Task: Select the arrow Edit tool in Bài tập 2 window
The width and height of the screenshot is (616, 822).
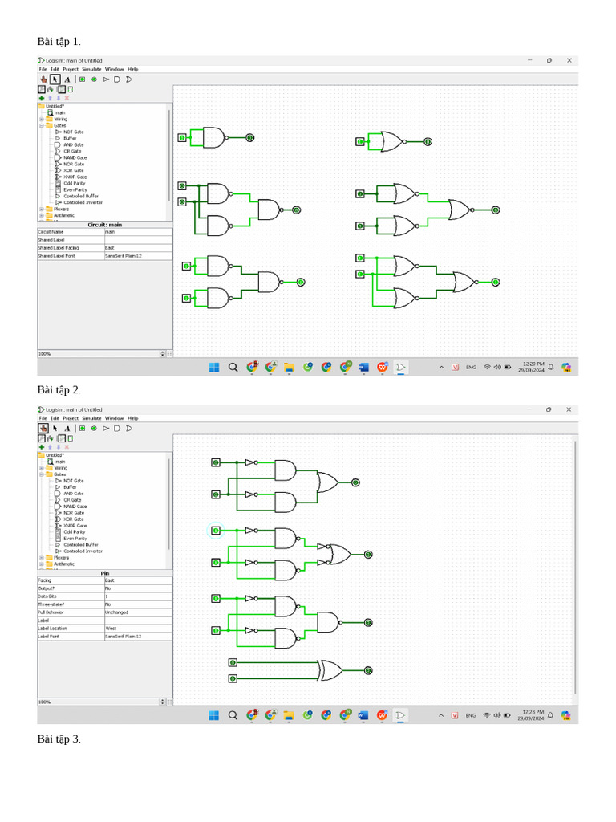Action: click(55, 429)
